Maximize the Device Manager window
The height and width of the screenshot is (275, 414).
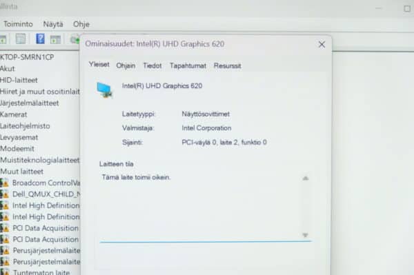click(x=407, y=9)
